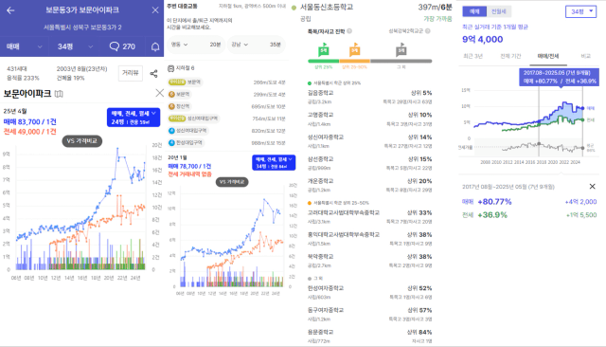Image resolution: width=606 pixels, height=347 pixels.
Task: Toggle the VS 가격비교 pill on the left chart
Action: 82,141
